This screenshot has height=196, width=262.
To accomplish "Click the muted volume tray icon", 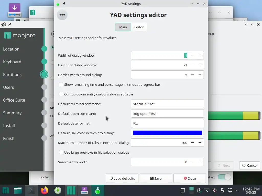I will [x=215, y=190].
